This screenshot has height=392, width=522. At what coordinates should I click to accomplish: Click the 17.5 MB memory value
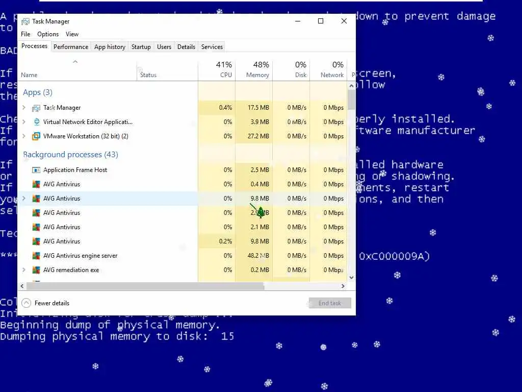click(x=258, y=108)
